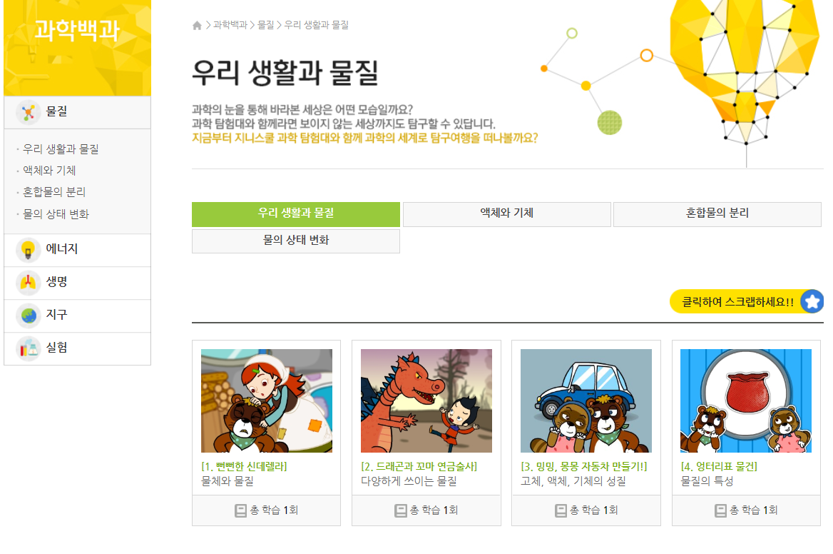
Task: Click 과학백과 in the breadcrumb
Action: point(230,25)
